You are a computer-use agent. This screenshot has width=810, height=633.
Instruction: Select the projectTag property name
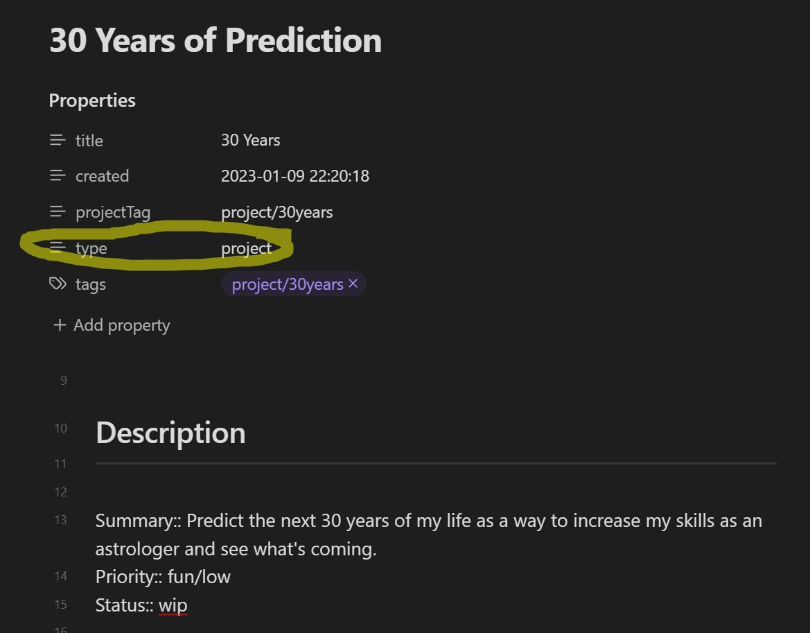(112, 212)
